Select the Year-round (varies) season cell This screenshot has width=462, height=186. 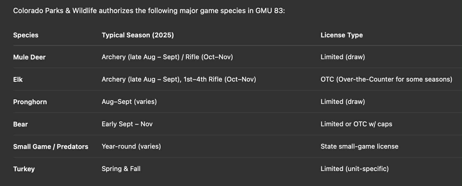[131, 146]
